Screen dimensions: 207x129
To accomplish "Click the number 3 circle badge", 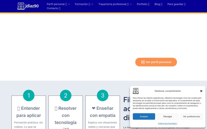I will click(103, 95).
